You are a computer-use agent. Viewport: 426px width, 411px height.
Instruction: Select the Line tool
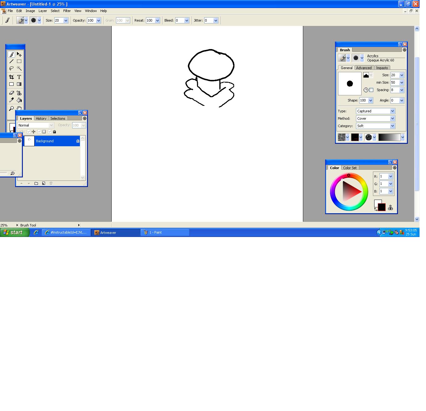coord(11,61)
